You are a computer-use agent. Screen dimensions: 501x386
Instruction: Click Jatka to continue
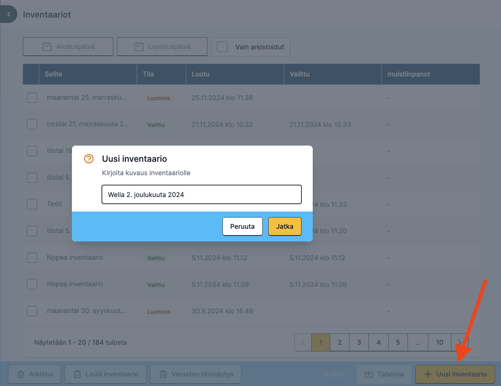[285, 226]
